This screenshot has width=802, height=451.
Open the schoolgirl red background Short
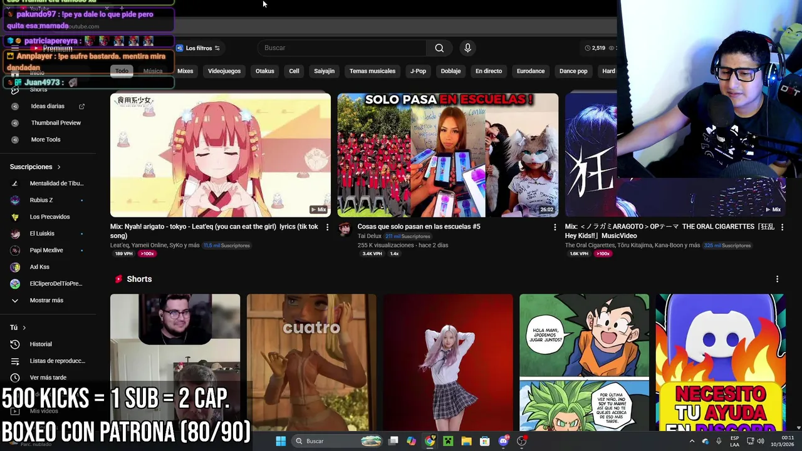pos(448,363)
